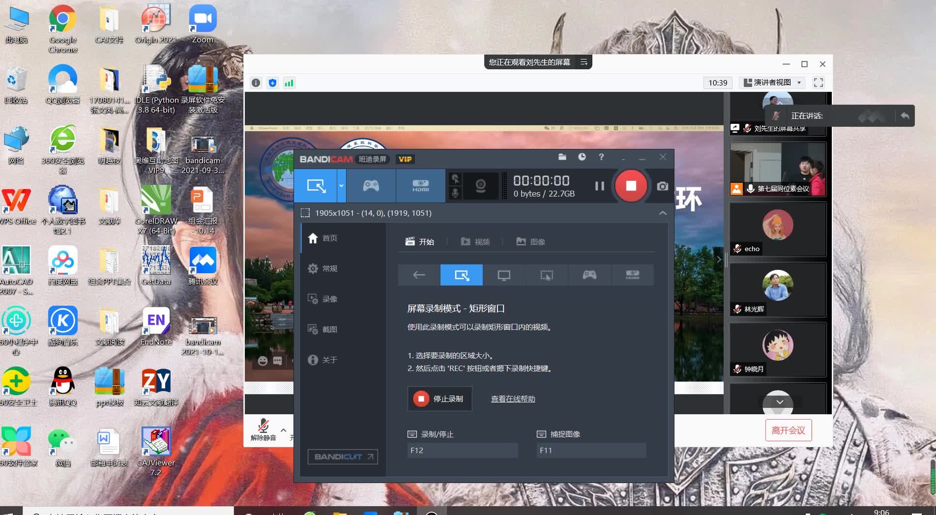The image size is (936, 515).
Task: Click the 1905x1051 selection area icon
Action: click(305, 213)
